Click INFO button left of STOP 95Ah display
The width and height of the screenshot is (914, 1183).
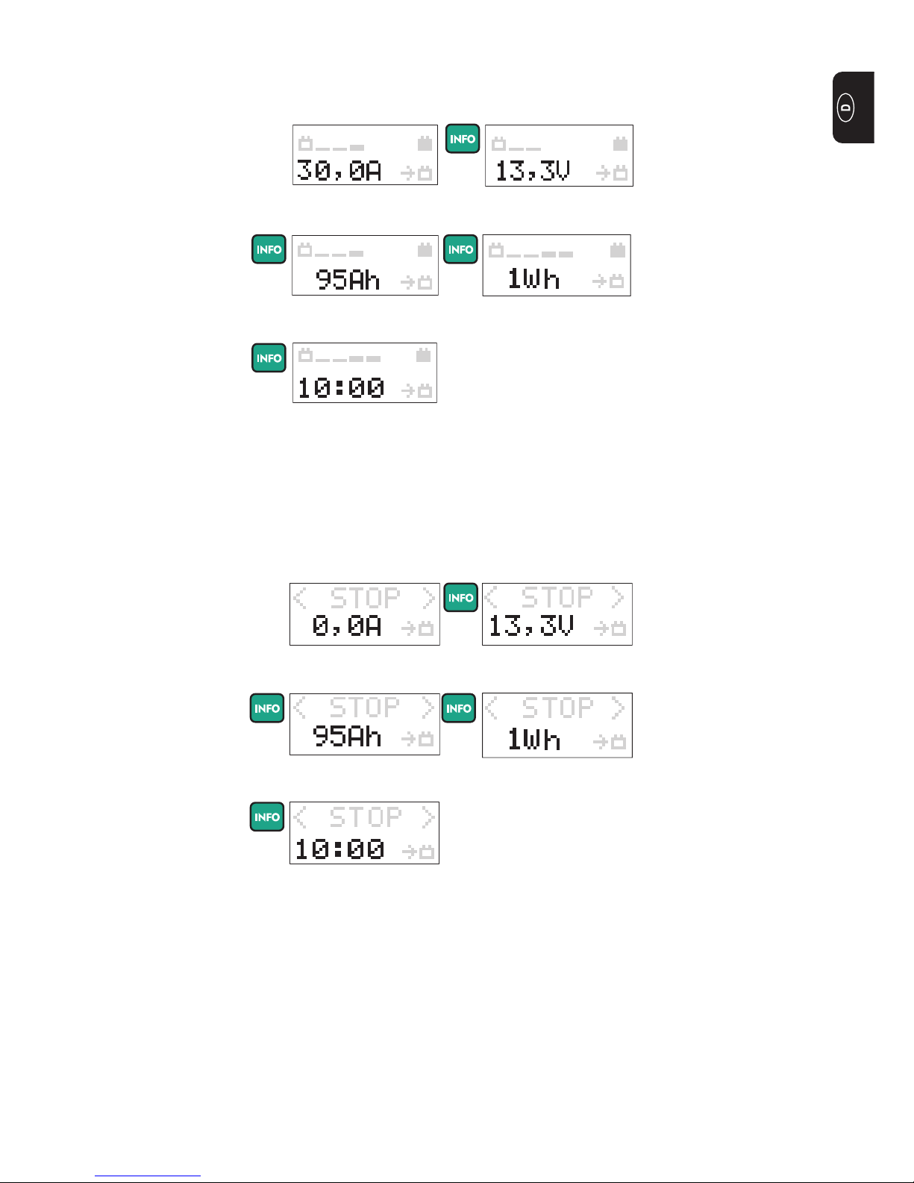(x=267, y=708)
